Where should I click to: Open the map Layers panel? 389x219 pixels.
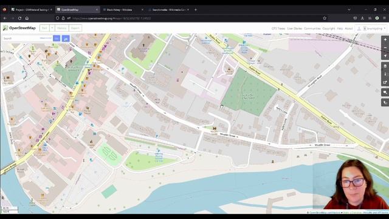pos(385,66)
